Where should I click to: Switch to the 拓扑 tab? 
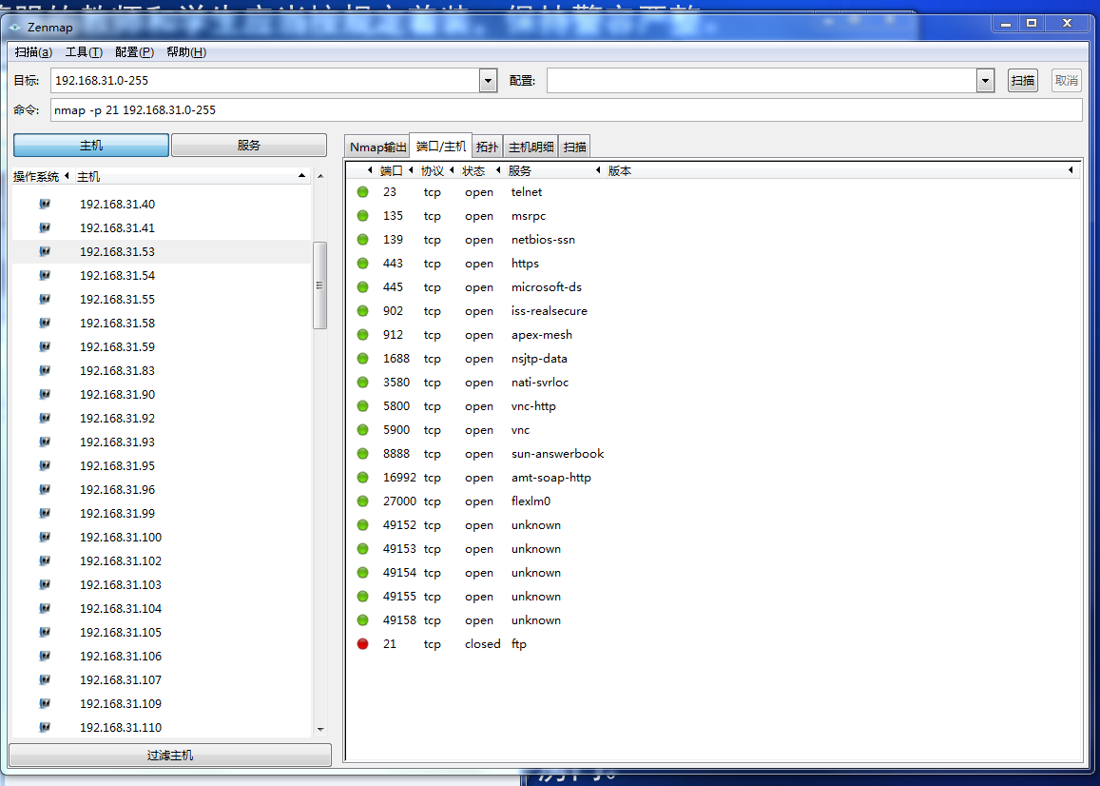pos(487,147)
